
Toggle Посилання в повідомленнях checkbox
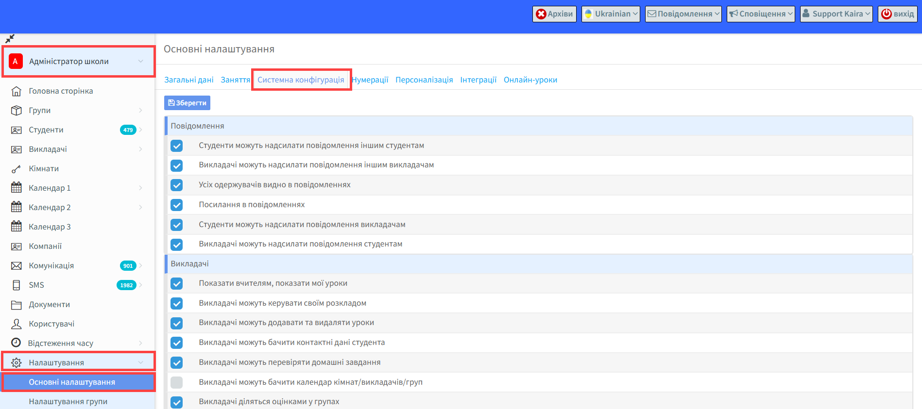[177, 205]
